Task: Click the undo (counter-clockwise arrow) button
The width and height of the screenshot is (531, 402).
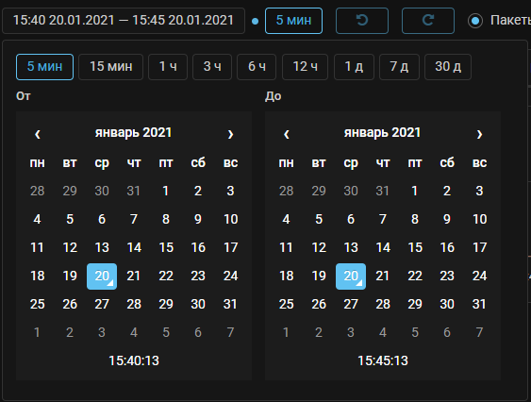Action: pyautogui.click(x=361, y=21)
